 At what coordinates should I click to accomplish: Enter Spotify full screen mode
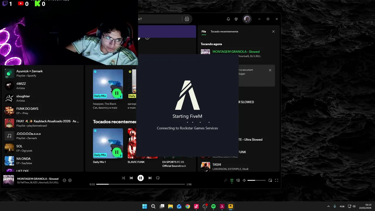click(x=277, y=180)
